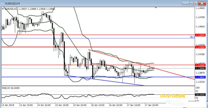Click the 17 Jan 22:00 time axis label

click(x=151, y=105)
